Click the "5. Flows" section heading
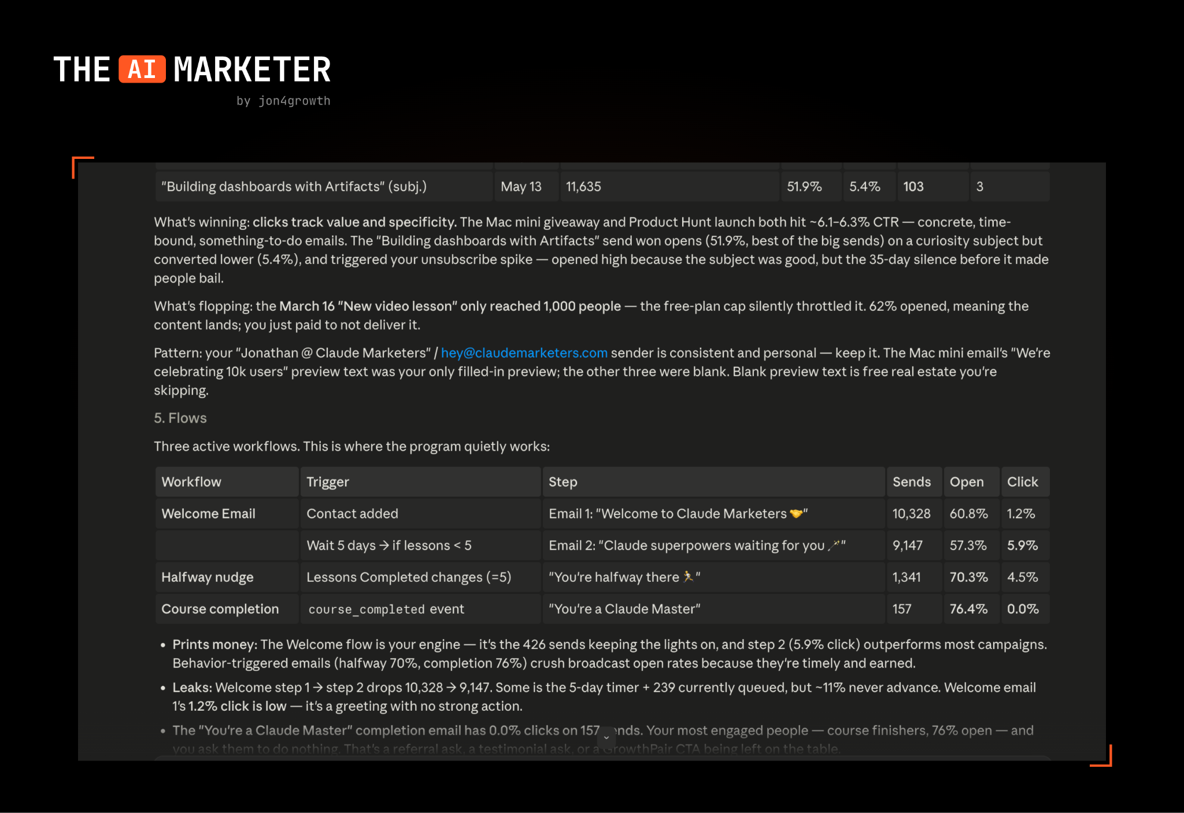This screenshot has height=813, width=1184. 180,418
